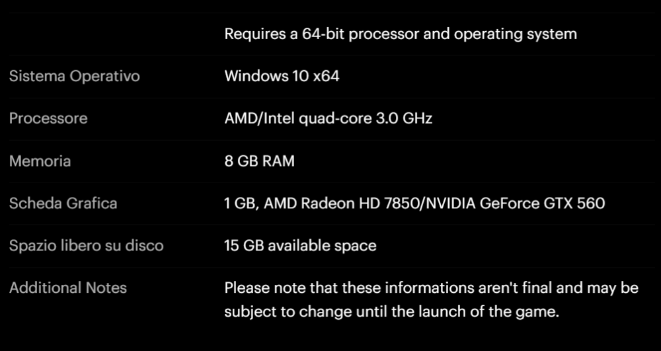The width and height of the screenshot is (661, 351).
Task: Click the Scheda Grafica label
Action: (x=63, y=203)
